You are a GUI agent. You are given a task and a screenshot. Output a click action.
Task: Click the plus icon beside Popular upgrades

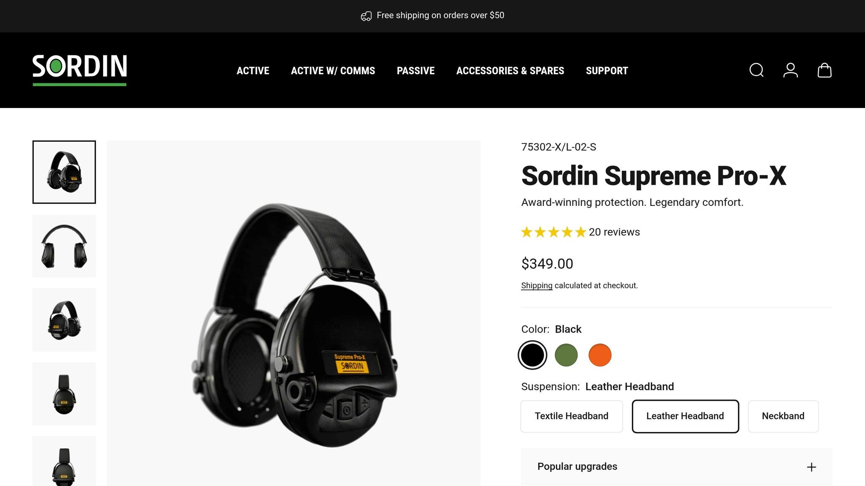coord(811,467)
